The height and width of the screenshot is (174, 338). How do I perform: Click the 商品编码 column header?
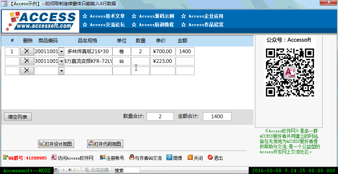click(48, 41)
